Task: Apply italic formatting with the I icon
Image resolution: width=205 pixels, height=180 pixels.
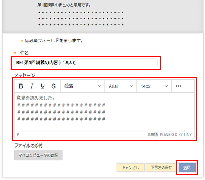Action: click(x=32, y=86)
